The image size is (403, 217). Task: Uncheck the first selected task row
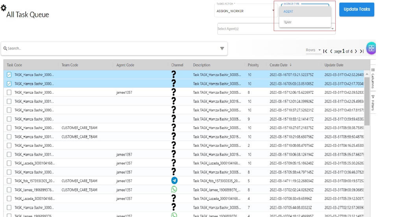tap(9, 75)
